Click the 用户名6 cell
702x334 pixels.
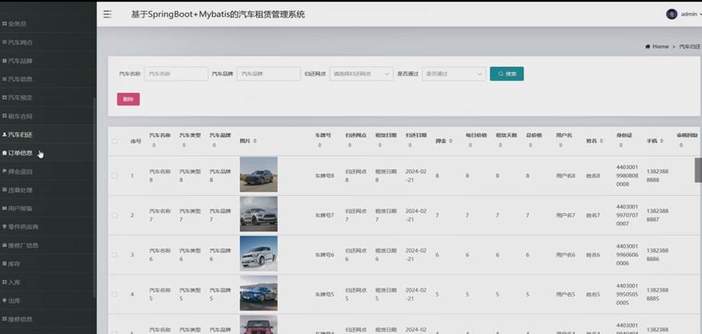click(x=565, y=254)
